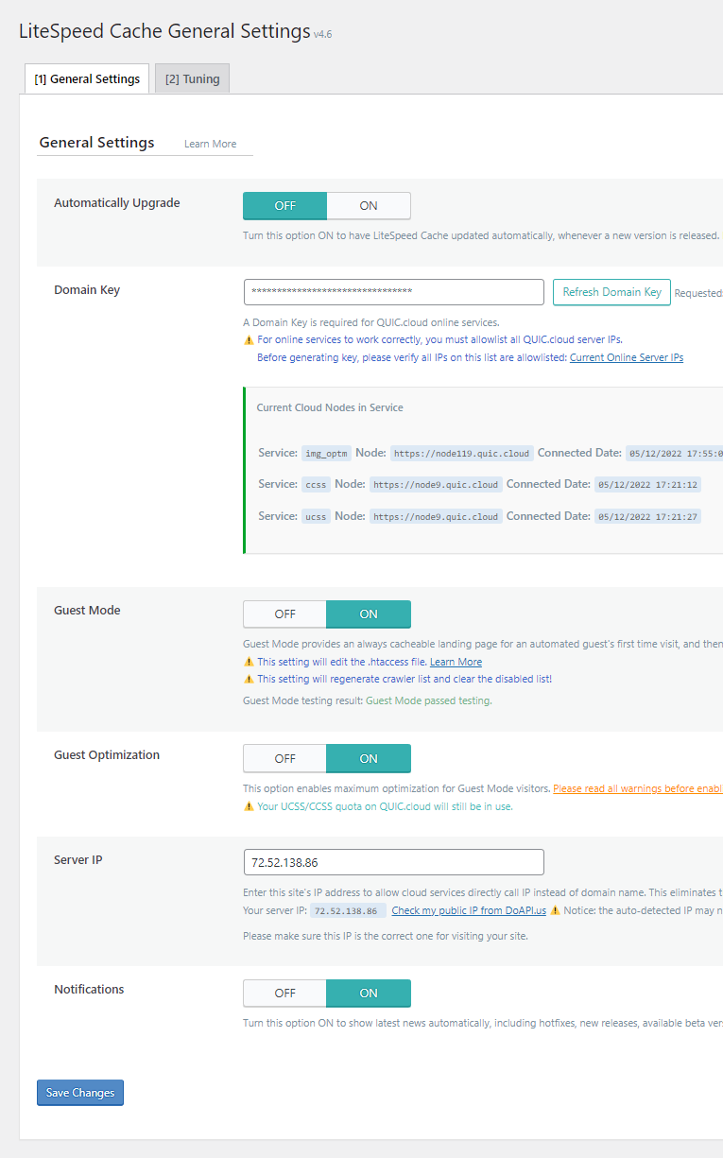
Task: Click the connected date 05/12/2022 17:21:27
Action: click(649, 517)
